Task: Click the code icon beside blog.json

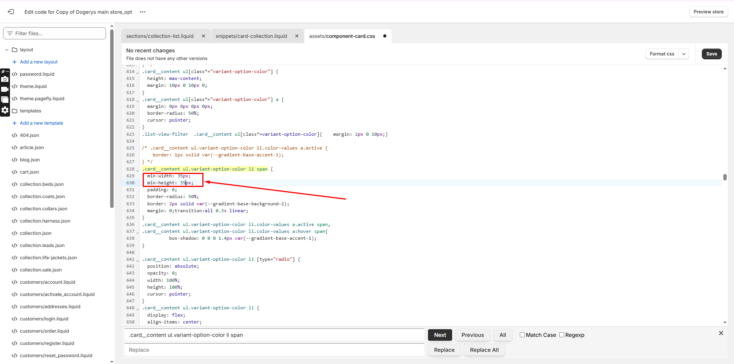Action: pyautogui.click(x=15, y=160)
